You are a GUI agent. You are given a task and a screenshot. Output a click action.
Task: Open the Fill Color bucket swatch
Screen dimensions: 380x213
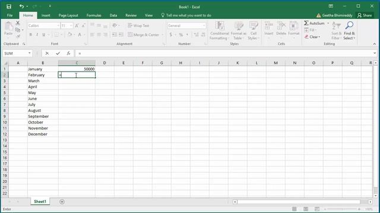pos(69,35)
